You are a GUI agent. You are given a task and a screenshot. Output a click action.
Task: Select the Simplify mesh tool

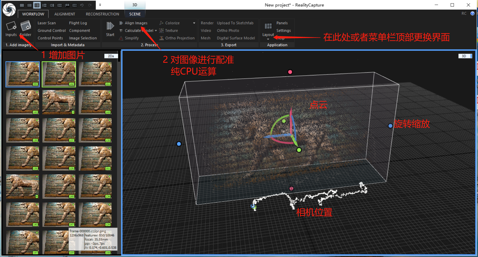tap(131, 38)
